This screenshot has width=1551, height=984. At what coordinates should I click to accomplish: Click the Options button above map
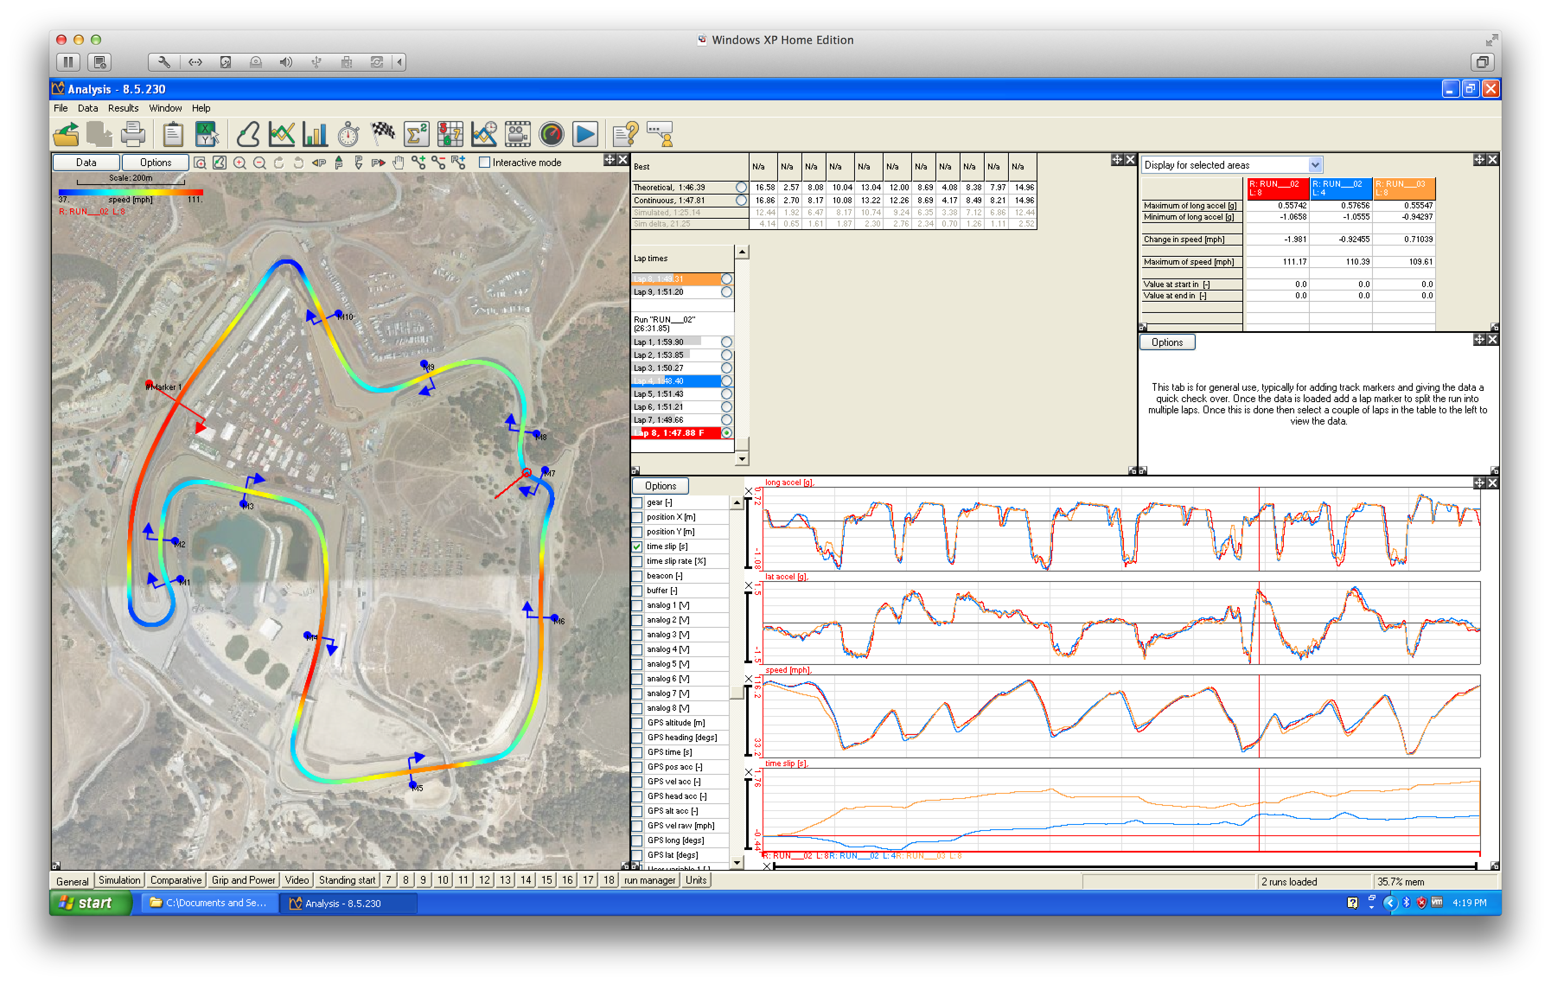[x=155, y=163]
